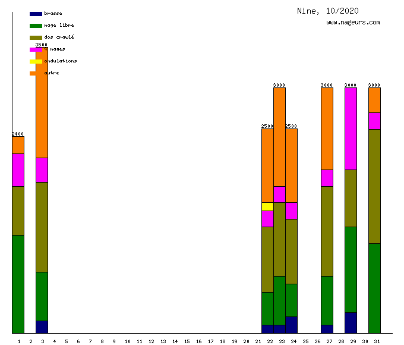Click the green nage libre legend swatch
404x345 pixels.
click(x=36, y=26)
